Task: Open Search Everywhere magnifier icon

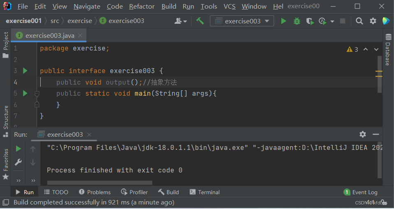Action: [359, 21]
